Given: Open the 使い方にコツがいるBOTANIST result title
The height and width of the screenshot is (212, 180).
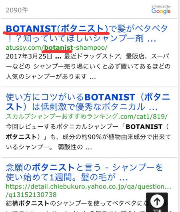Looking at the screenshot, I should 88,102.
